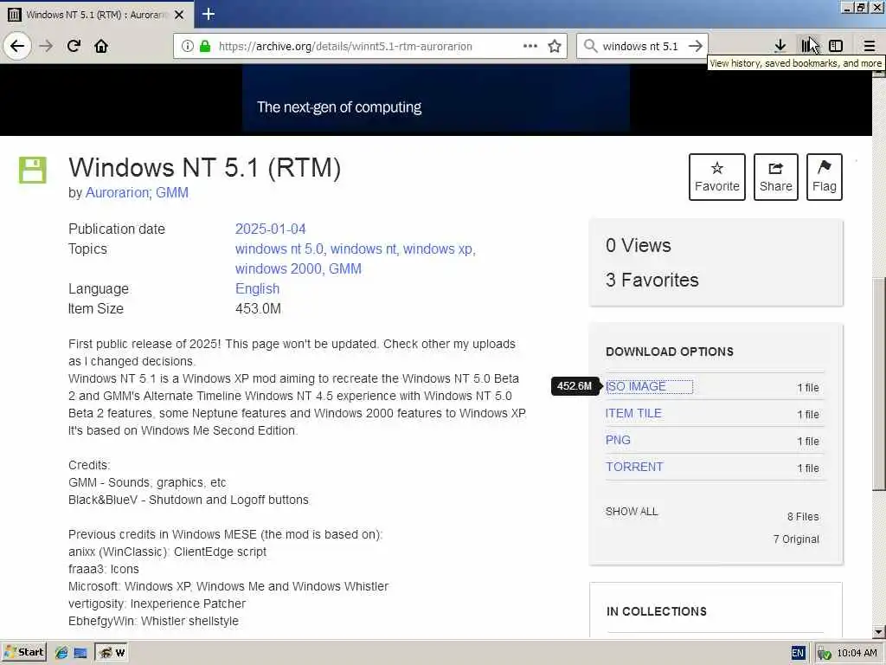This screenshot has height=665, width=886.
Task: Open publication date 2025-01-04 link
Action: (270, 229)
